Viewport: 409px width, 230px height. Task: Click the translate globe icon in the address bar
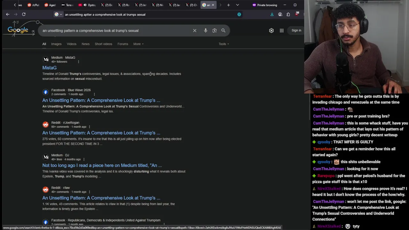click(x=239, y=14)
